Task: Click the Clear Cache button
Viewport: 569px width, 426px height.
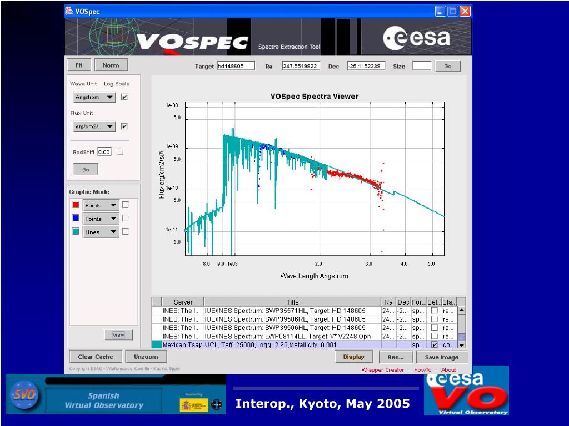Action: (x=96, y=357)
